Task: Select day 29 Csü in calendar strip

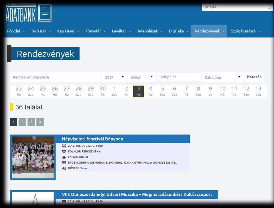Action: pos(90,91)
